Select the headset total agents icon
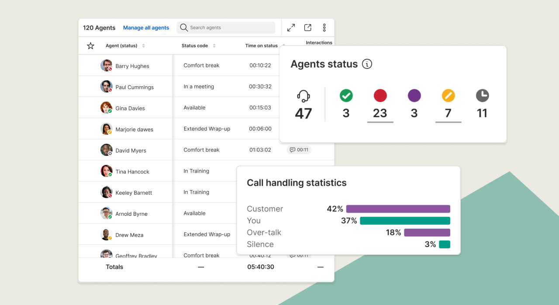Image resolution: width=559 pixels, height=305 pixels. tap(303, 96)
